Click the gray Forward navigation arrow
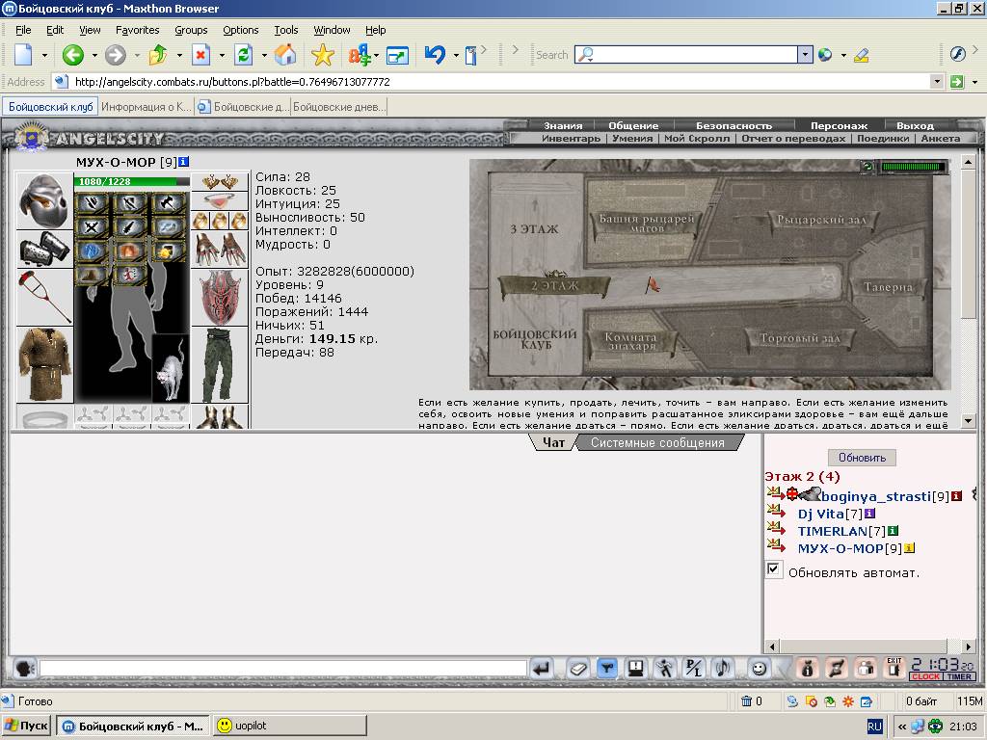The height and width of the screenshot is (740, 987). (x=116, y=55)
